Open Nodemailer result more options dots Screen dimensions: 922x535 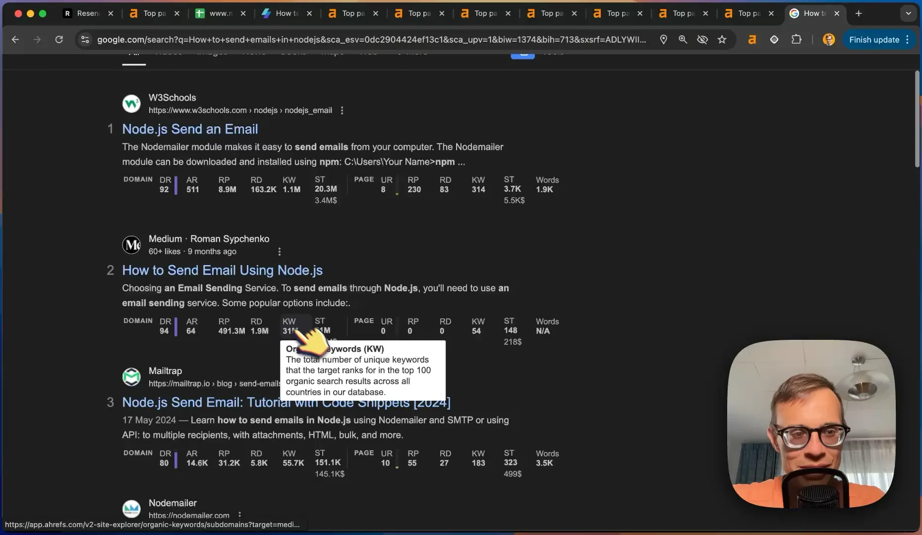240,515
